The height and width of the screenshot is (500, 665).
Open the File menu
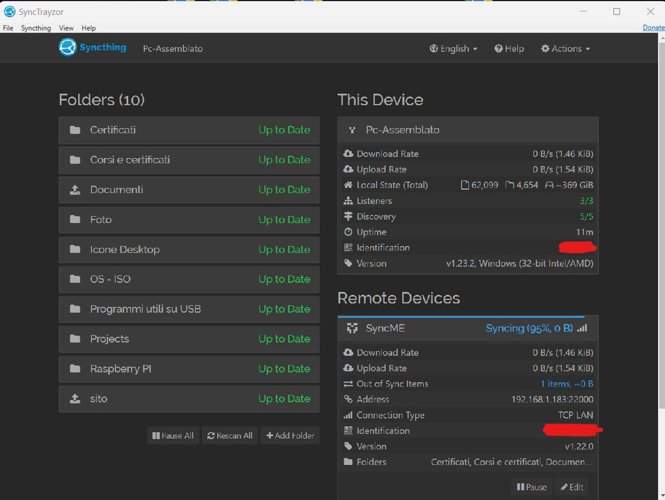coord(8,28)
